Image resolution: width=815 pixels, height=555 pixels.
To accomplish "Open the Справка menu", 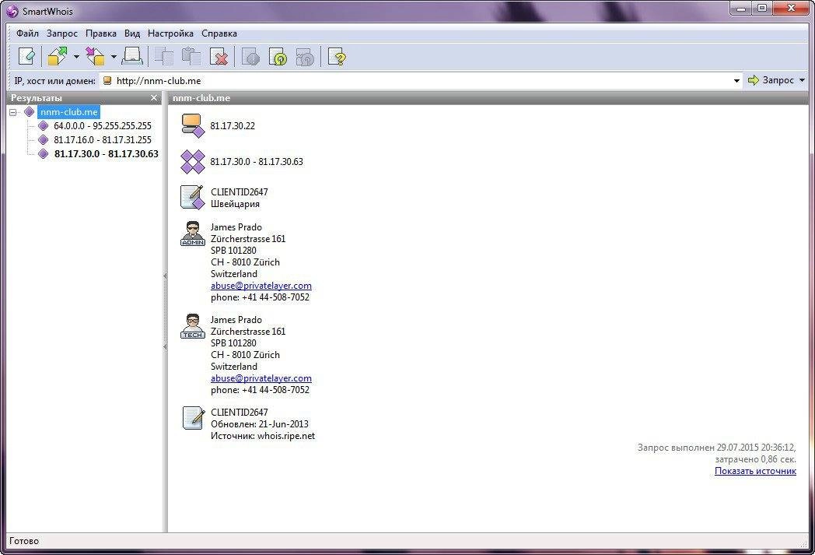I will (219, 33).
